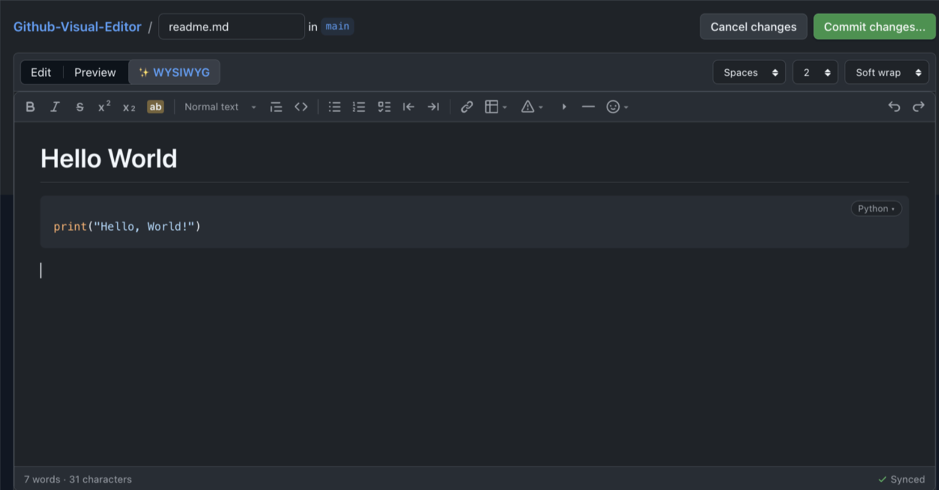
Task: Insert a code block
Action: (x=301, y=107)
